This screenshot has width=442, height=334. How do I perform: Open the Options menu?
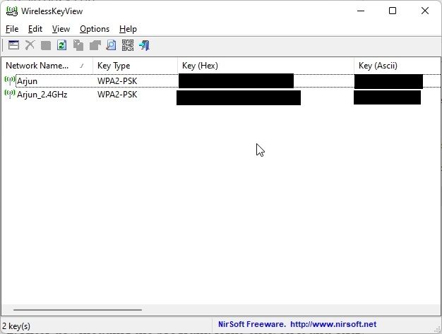tap(95, 29)
